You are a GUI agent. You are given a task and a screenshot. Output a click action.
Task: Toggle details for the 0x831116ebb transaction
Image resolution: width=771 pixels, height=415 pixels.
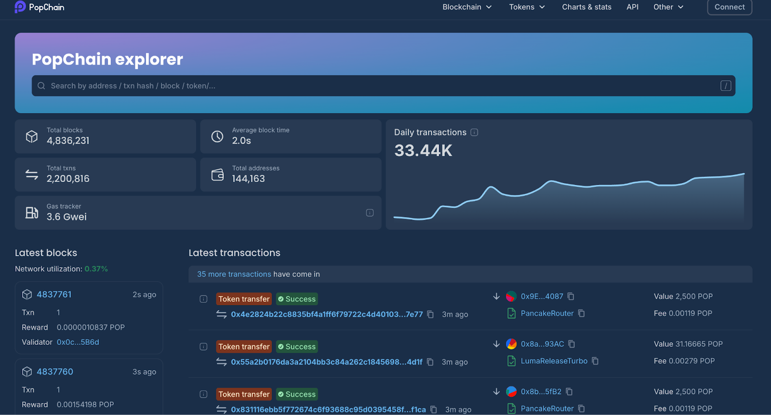[203, 394]
